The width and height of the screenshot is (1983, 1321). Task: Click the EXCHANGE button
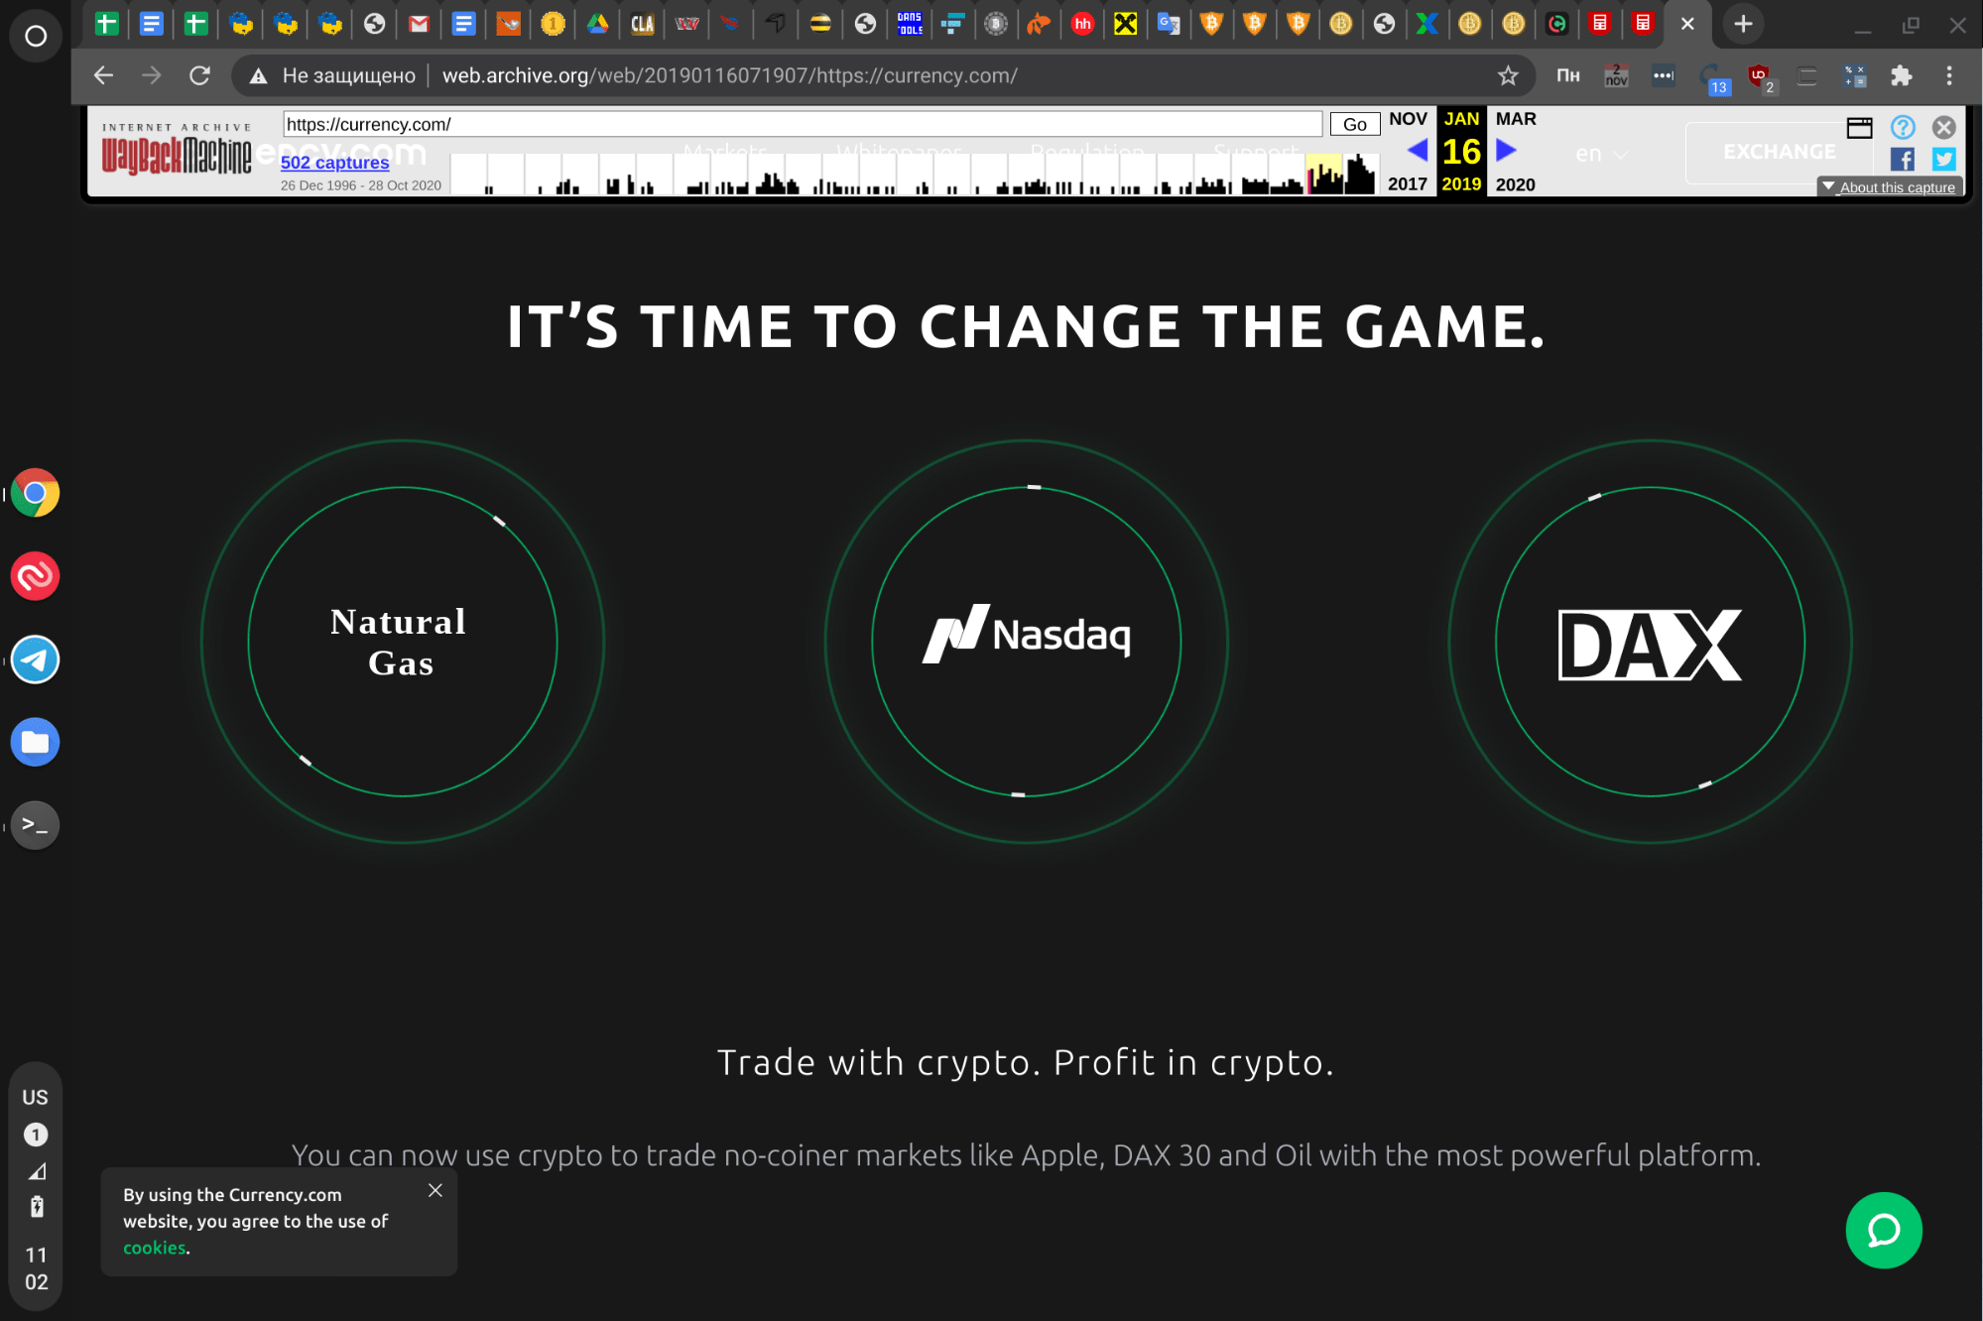coord(1779,152)
